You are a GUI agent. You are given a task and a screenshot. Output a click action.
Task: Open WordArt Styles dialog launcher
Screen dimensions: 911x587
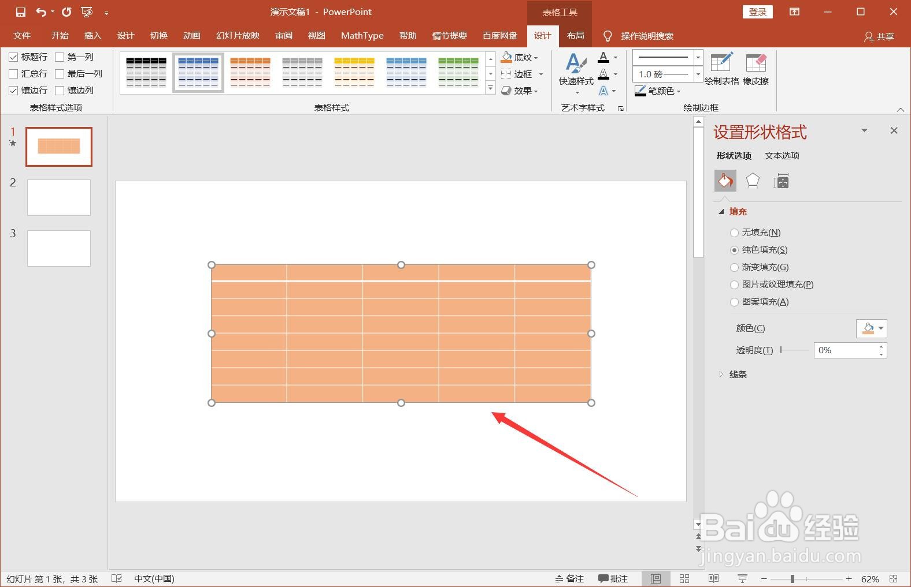pos(621,108)
